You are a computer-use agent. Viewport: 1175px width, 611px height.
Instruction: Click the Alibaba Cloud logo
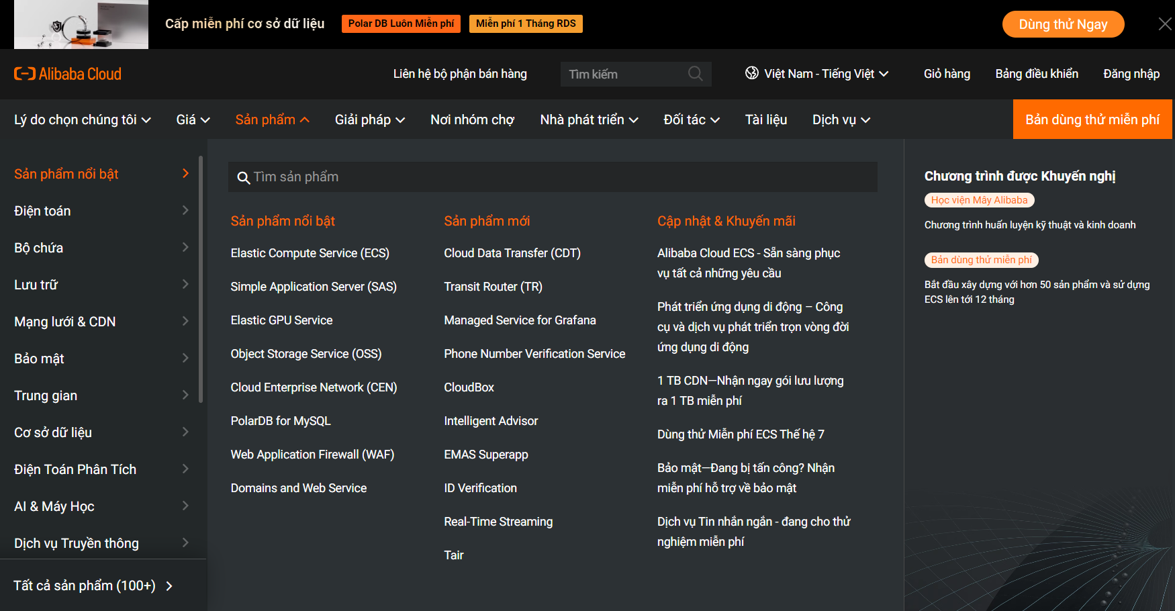pos(68,74)
